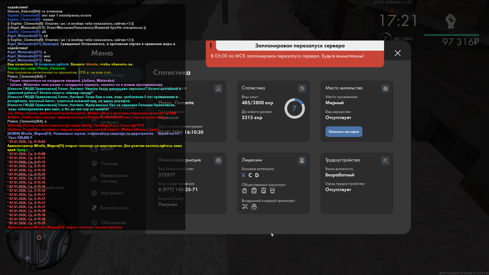Click the Лицензии card title
Image resolution: width=489 pixels, height=275 pixels.
click(252, 160)
